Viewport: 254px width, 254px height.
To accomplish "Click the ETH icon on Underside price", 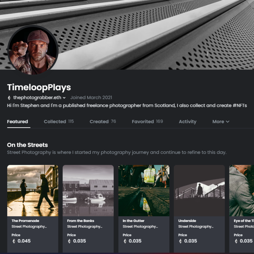I will point(181,241).
